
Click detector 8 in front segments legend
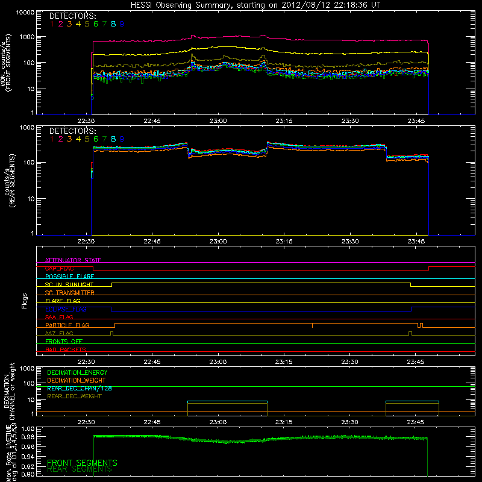pyautogui.click(x=113, y=24)
